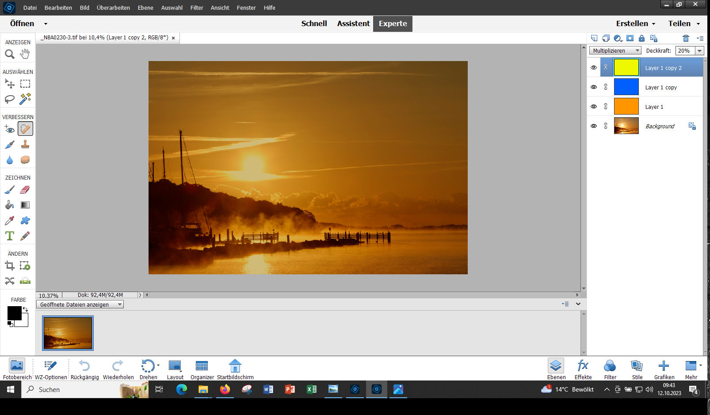Click the black foreground color swatch
The height and width of the screenshot is (415, 710).
[14, 313]
